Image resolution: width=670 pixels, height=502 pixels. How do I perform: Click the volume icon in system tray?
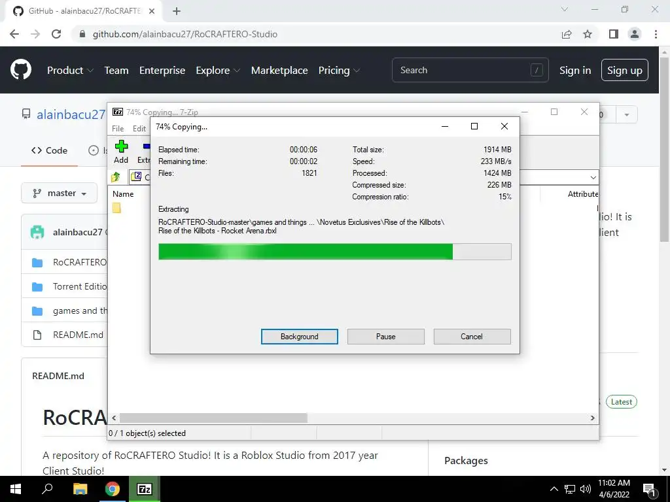pyautogui.click(x=586, y=489)
